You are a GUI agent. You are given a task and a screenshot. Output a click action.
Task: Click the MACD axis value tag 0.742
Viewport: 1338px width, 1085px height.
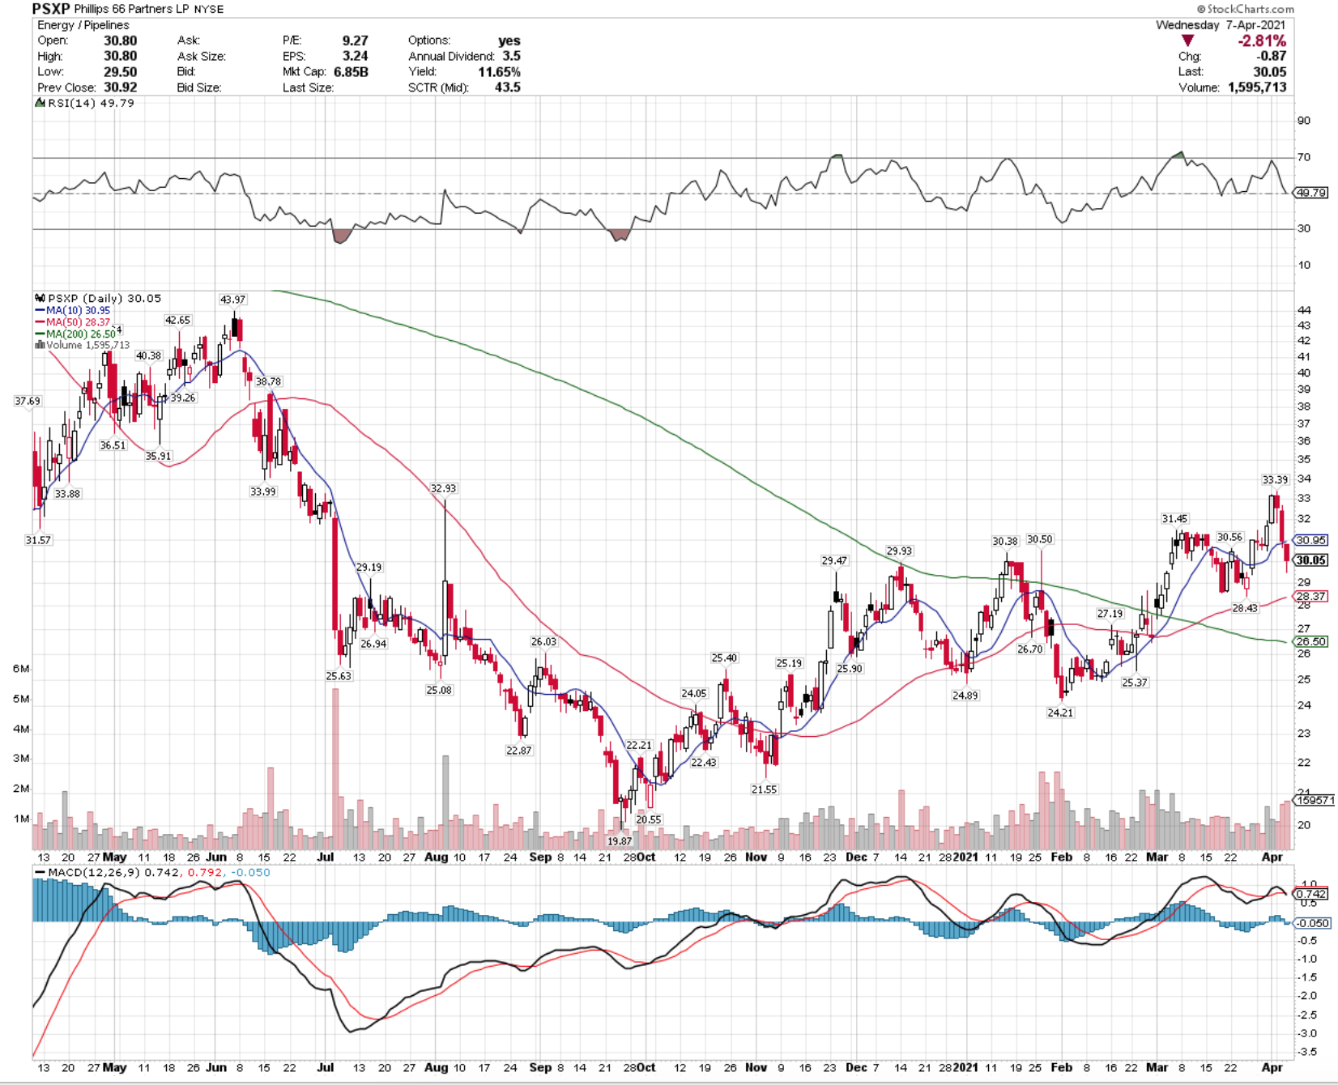[x=1311, y=894]
